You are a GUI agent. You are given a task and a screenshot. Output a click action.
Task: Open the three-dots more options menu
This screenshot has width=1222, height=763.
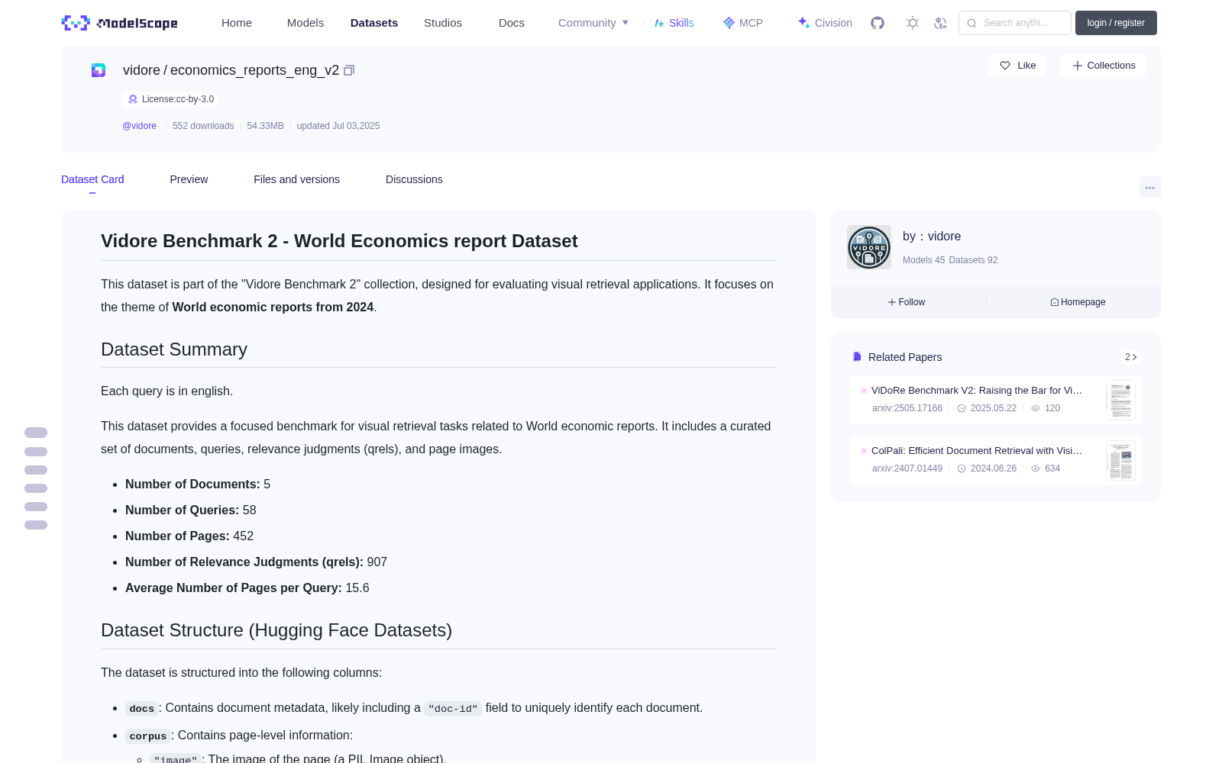[1149, 187]
